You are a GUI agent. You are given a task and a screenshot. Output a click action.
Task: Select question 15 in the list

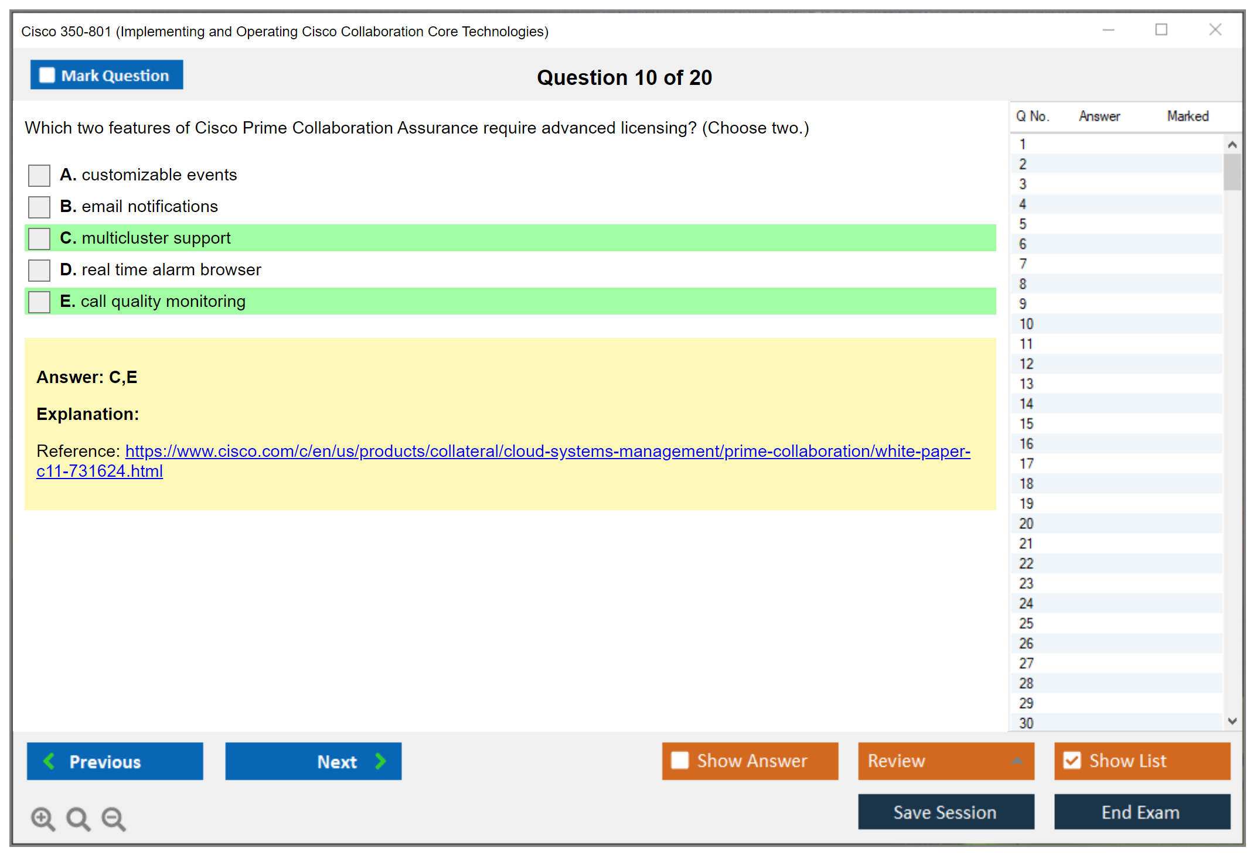[x=1026, y=423]
